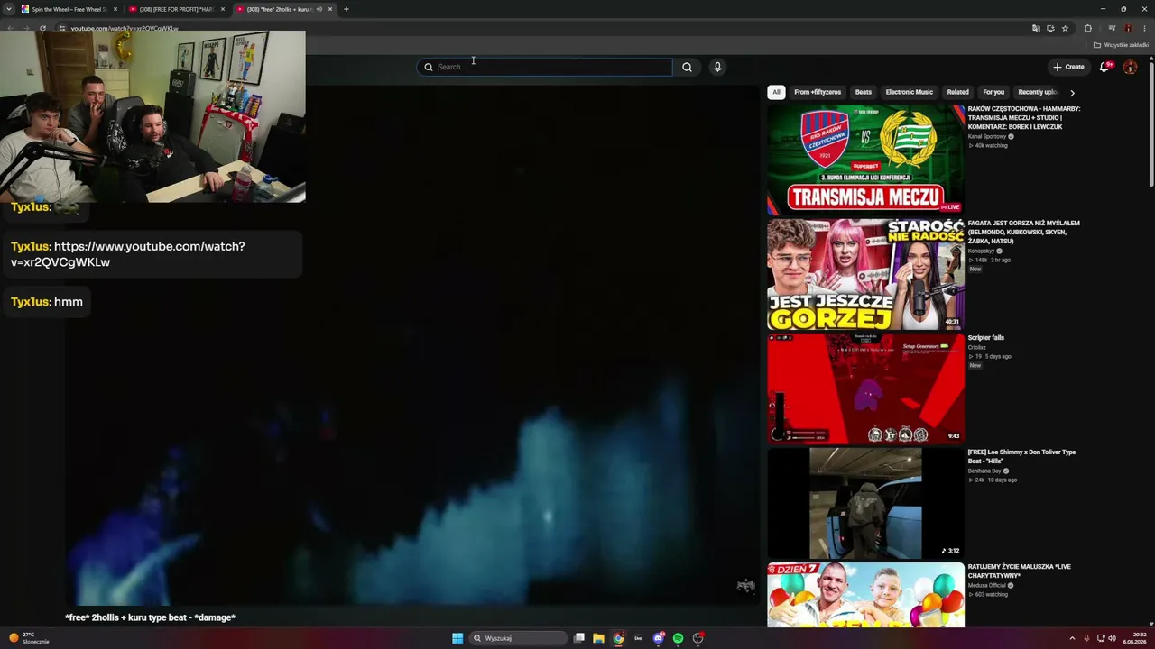The height and width of the screenshot is (649, 1155).
Task: Switch to Spin the Wheel tab
Action: [x=69, y=9]
